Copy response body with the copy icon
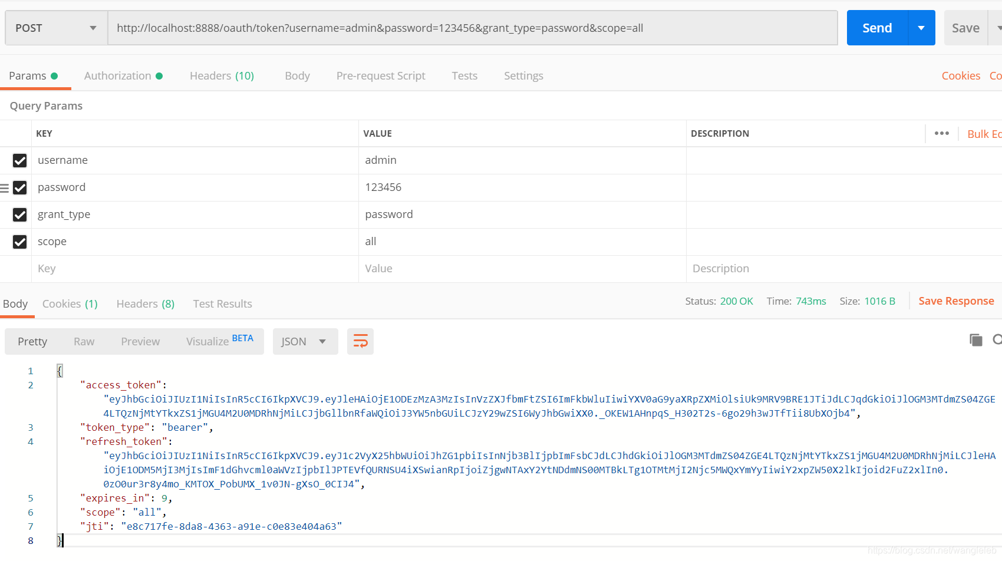The height and width of the screenshot is (561, 1002). tap(976, 340)
